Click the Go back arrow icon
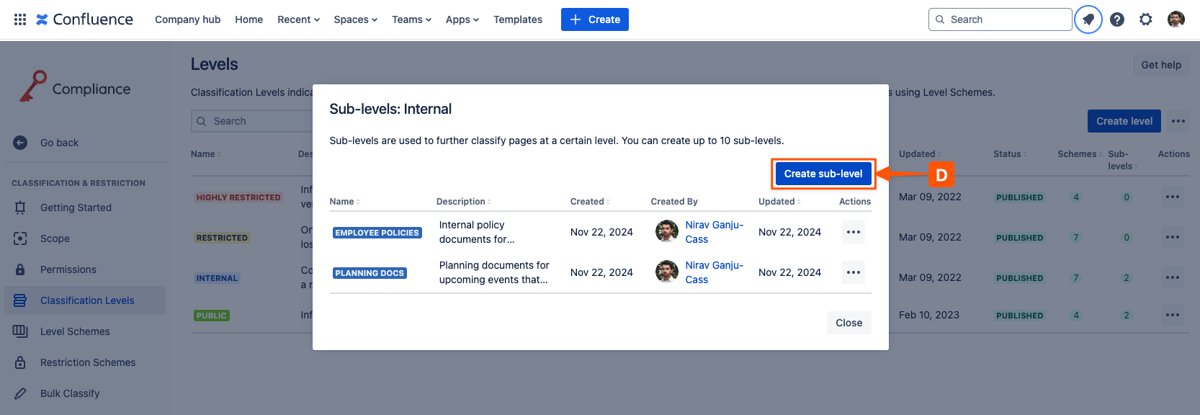The width and height of the screenshot is (1200, 415). 20,143
